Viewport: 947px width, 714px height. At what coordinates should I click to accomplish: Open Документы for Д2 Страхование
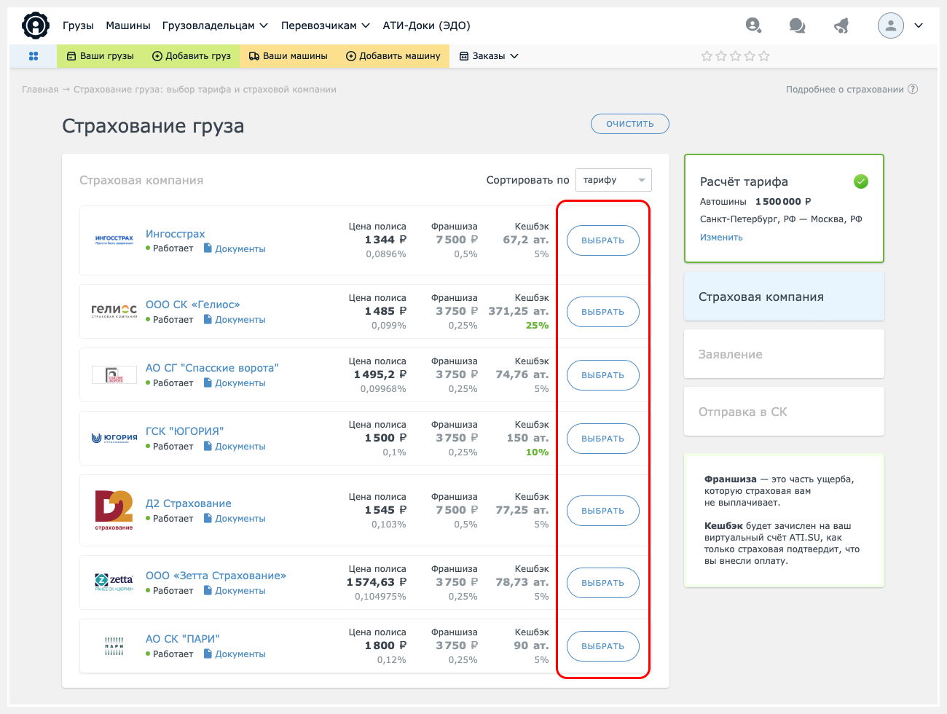point(234,518)
